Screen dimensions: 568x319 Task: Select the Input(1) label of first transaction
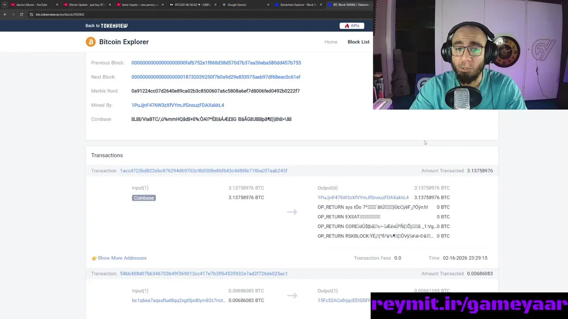[x=140, y=188]
